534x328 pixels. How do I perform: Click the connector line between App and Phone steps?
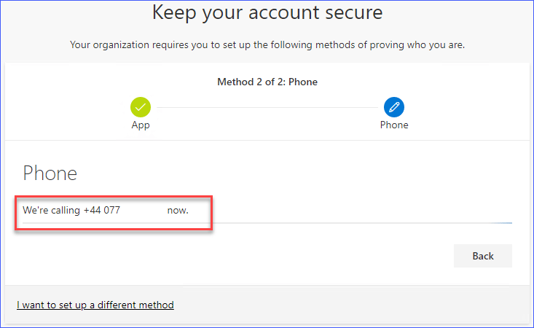(x=267, y=108)
